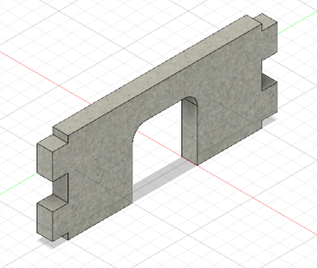
Task: Click the end face of the lower-left tab
Action: point(44,221)
